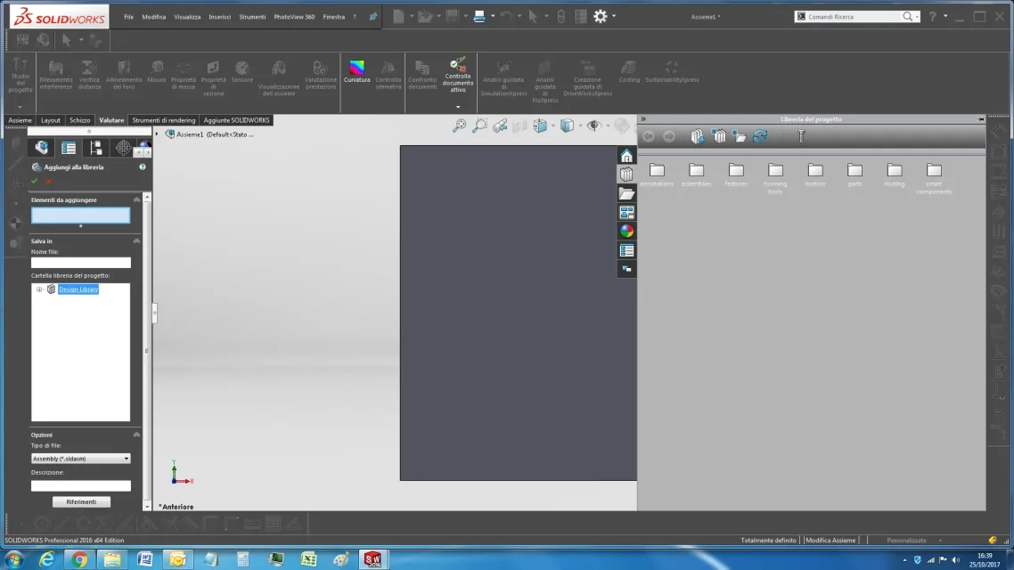
Task: Open the Visualizza menu
Action: tap(187, 17)
